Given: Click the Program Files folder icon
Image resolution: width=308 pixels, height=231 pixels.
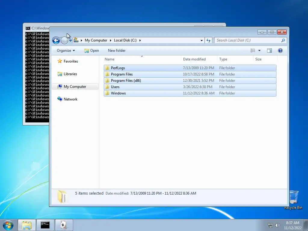Looking at the screenshot, I should click(x=107, y=74).
